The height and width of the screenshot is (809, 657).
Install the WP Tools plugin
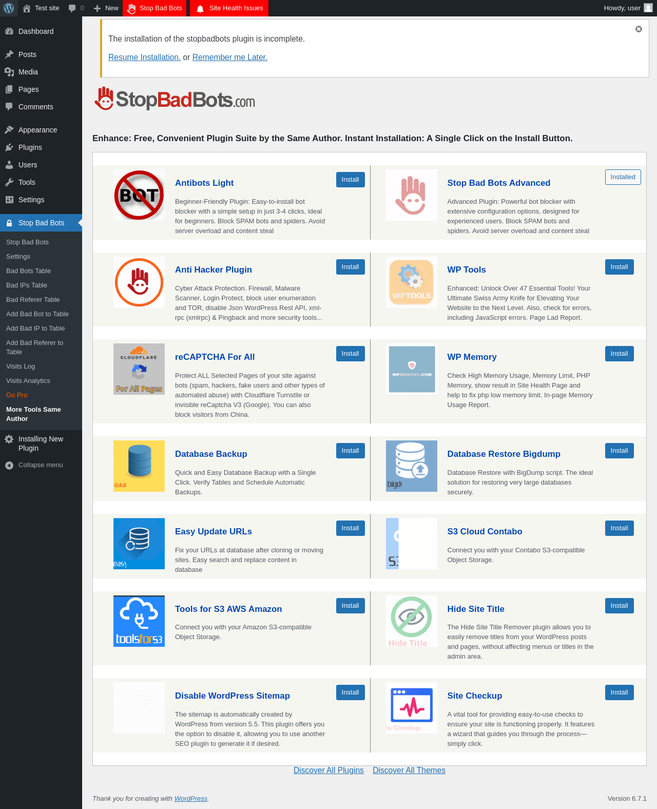(x=620, y=267)
